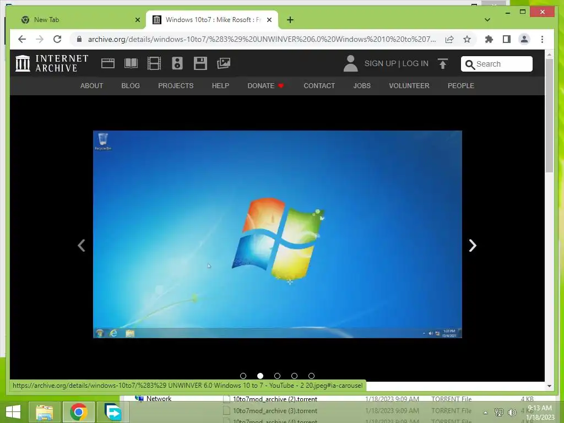Click the VOLUNTEER link
564x423 pixels.
click(x=409, y=85)
